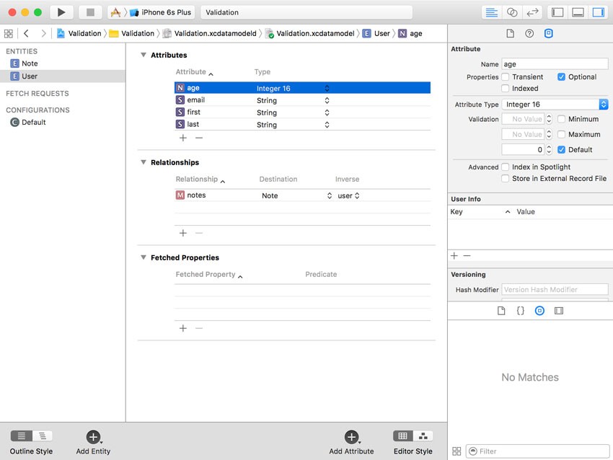
Task: Open type popup for email attribute
Action: 327,100
